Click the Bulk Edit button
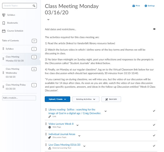Image resolution: width=164 pixels, height=152 pixels. (x=113, y=99)
